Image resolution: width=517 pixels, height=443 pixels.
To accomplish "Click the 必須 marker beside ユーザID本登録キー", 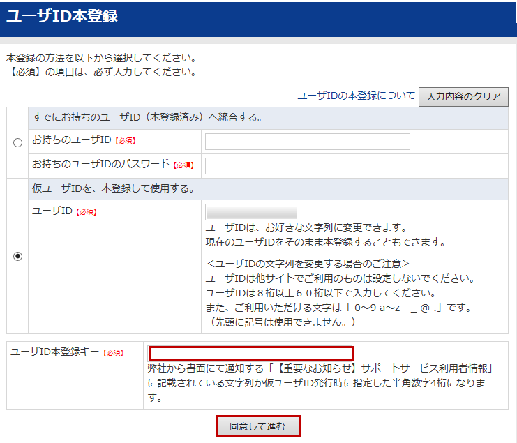I will [x=113, y=353].
